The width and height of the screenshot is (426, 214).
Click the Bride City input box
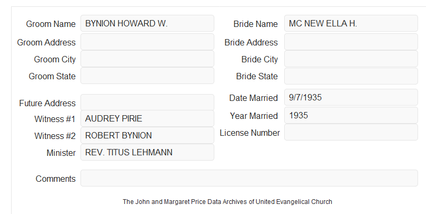coord(351,59)
